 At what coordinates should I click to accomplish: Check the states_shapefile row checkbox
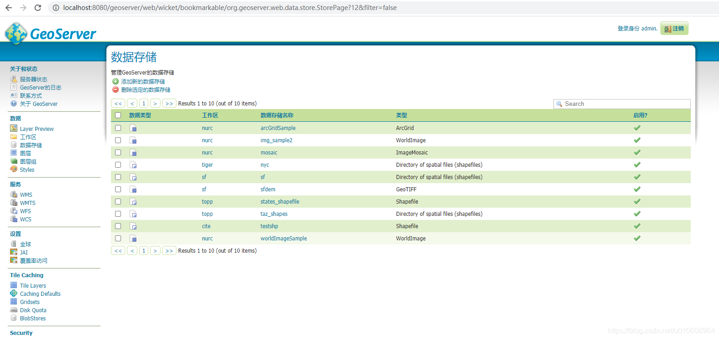[118, 202]
